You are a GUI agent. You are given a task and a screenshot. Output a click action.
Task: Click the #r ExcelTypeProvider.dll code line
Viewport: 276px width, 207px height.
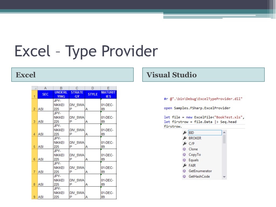[203, 99]
